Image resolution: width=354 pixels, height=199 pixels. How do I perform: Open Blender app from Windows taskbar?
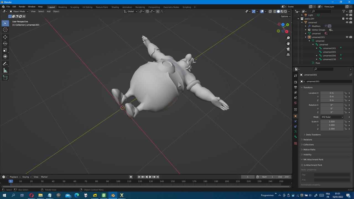coord(113,195)
